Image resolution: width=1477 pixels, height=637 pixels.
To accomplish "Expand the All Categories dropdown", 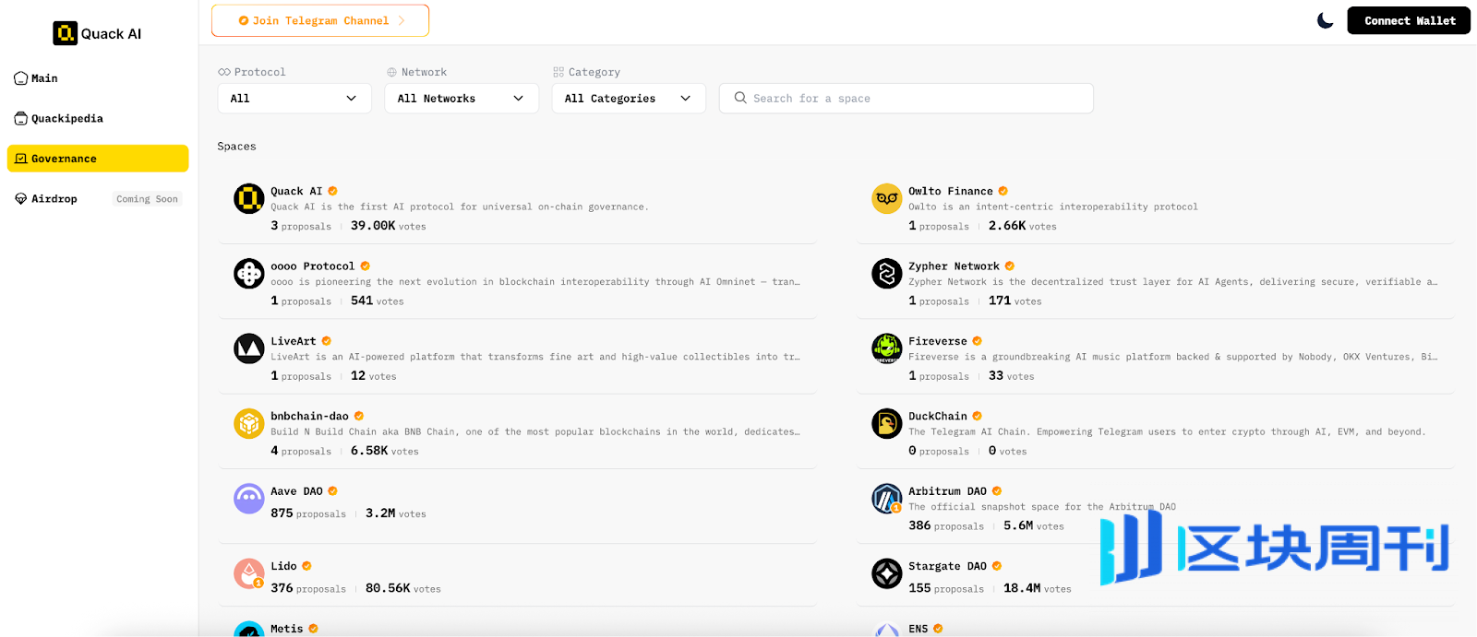I will click(629, 98).
